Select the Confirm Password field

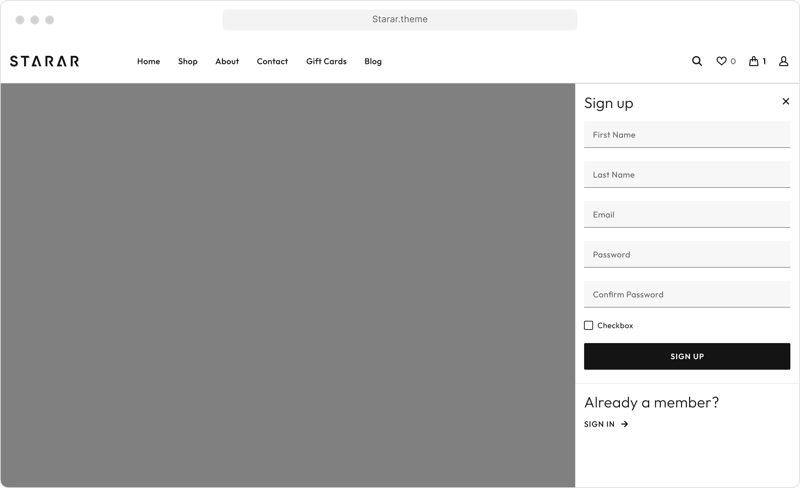coord(687,294)
